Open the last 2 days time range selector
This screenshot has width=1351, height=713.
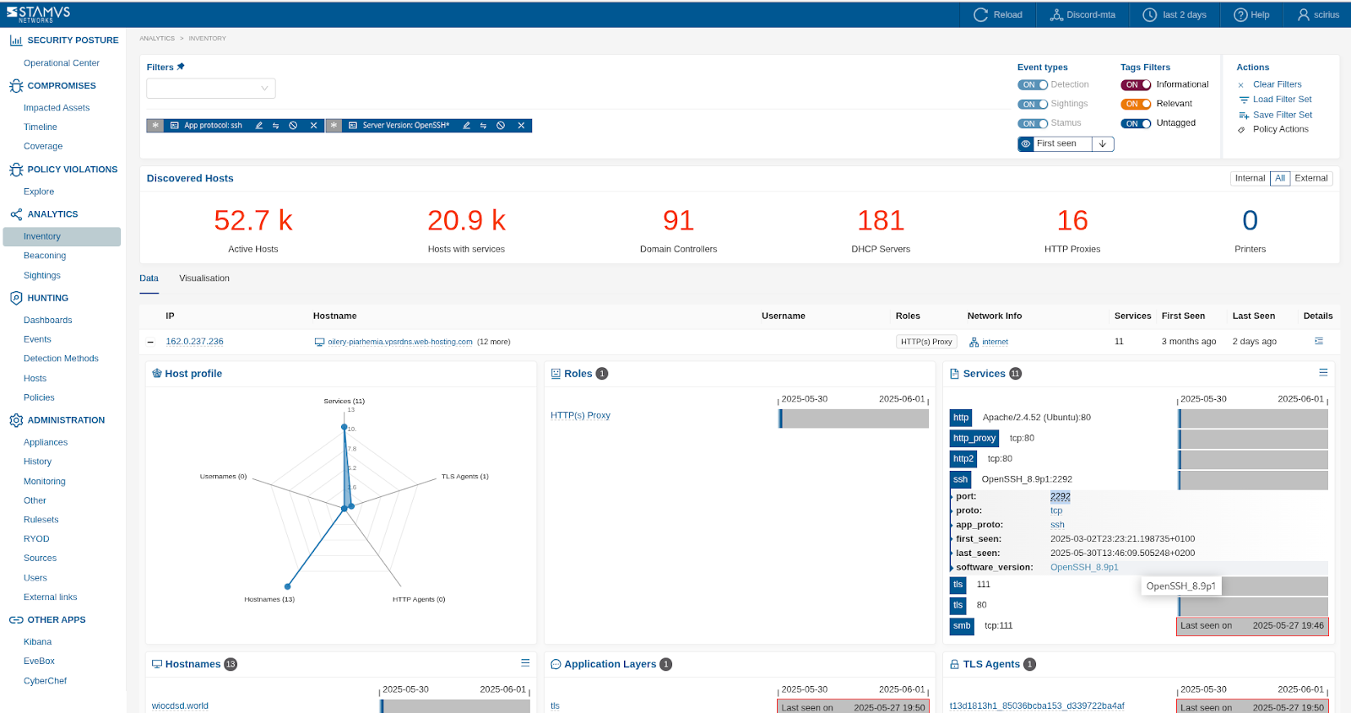[1175, 14]
